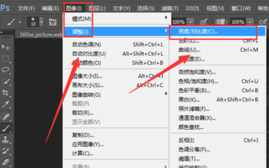Select 亮度/对比度(C)... in submenu
Screen dimensions: 269x168
click(218, 32)
